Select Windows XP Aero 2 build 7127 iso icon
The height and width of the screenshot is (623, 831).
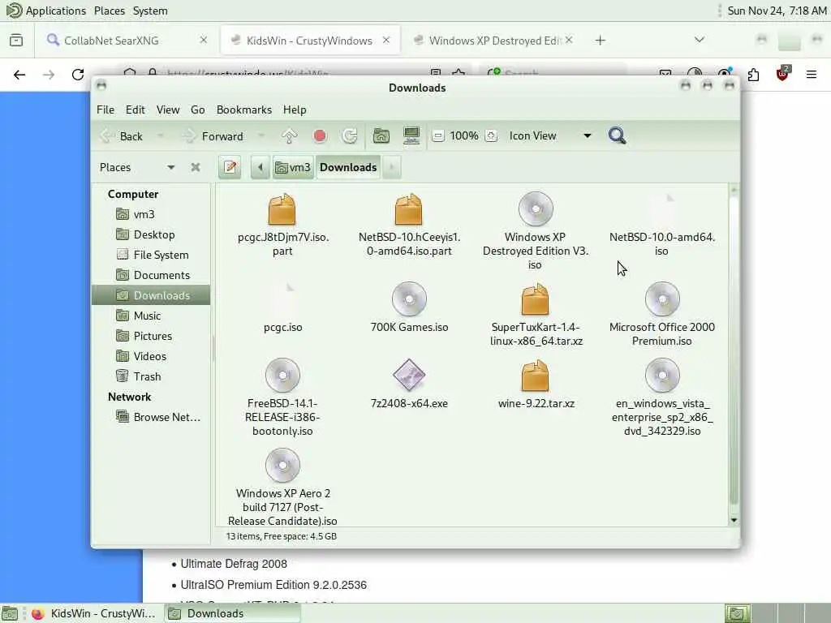click(x=282, y=465)
